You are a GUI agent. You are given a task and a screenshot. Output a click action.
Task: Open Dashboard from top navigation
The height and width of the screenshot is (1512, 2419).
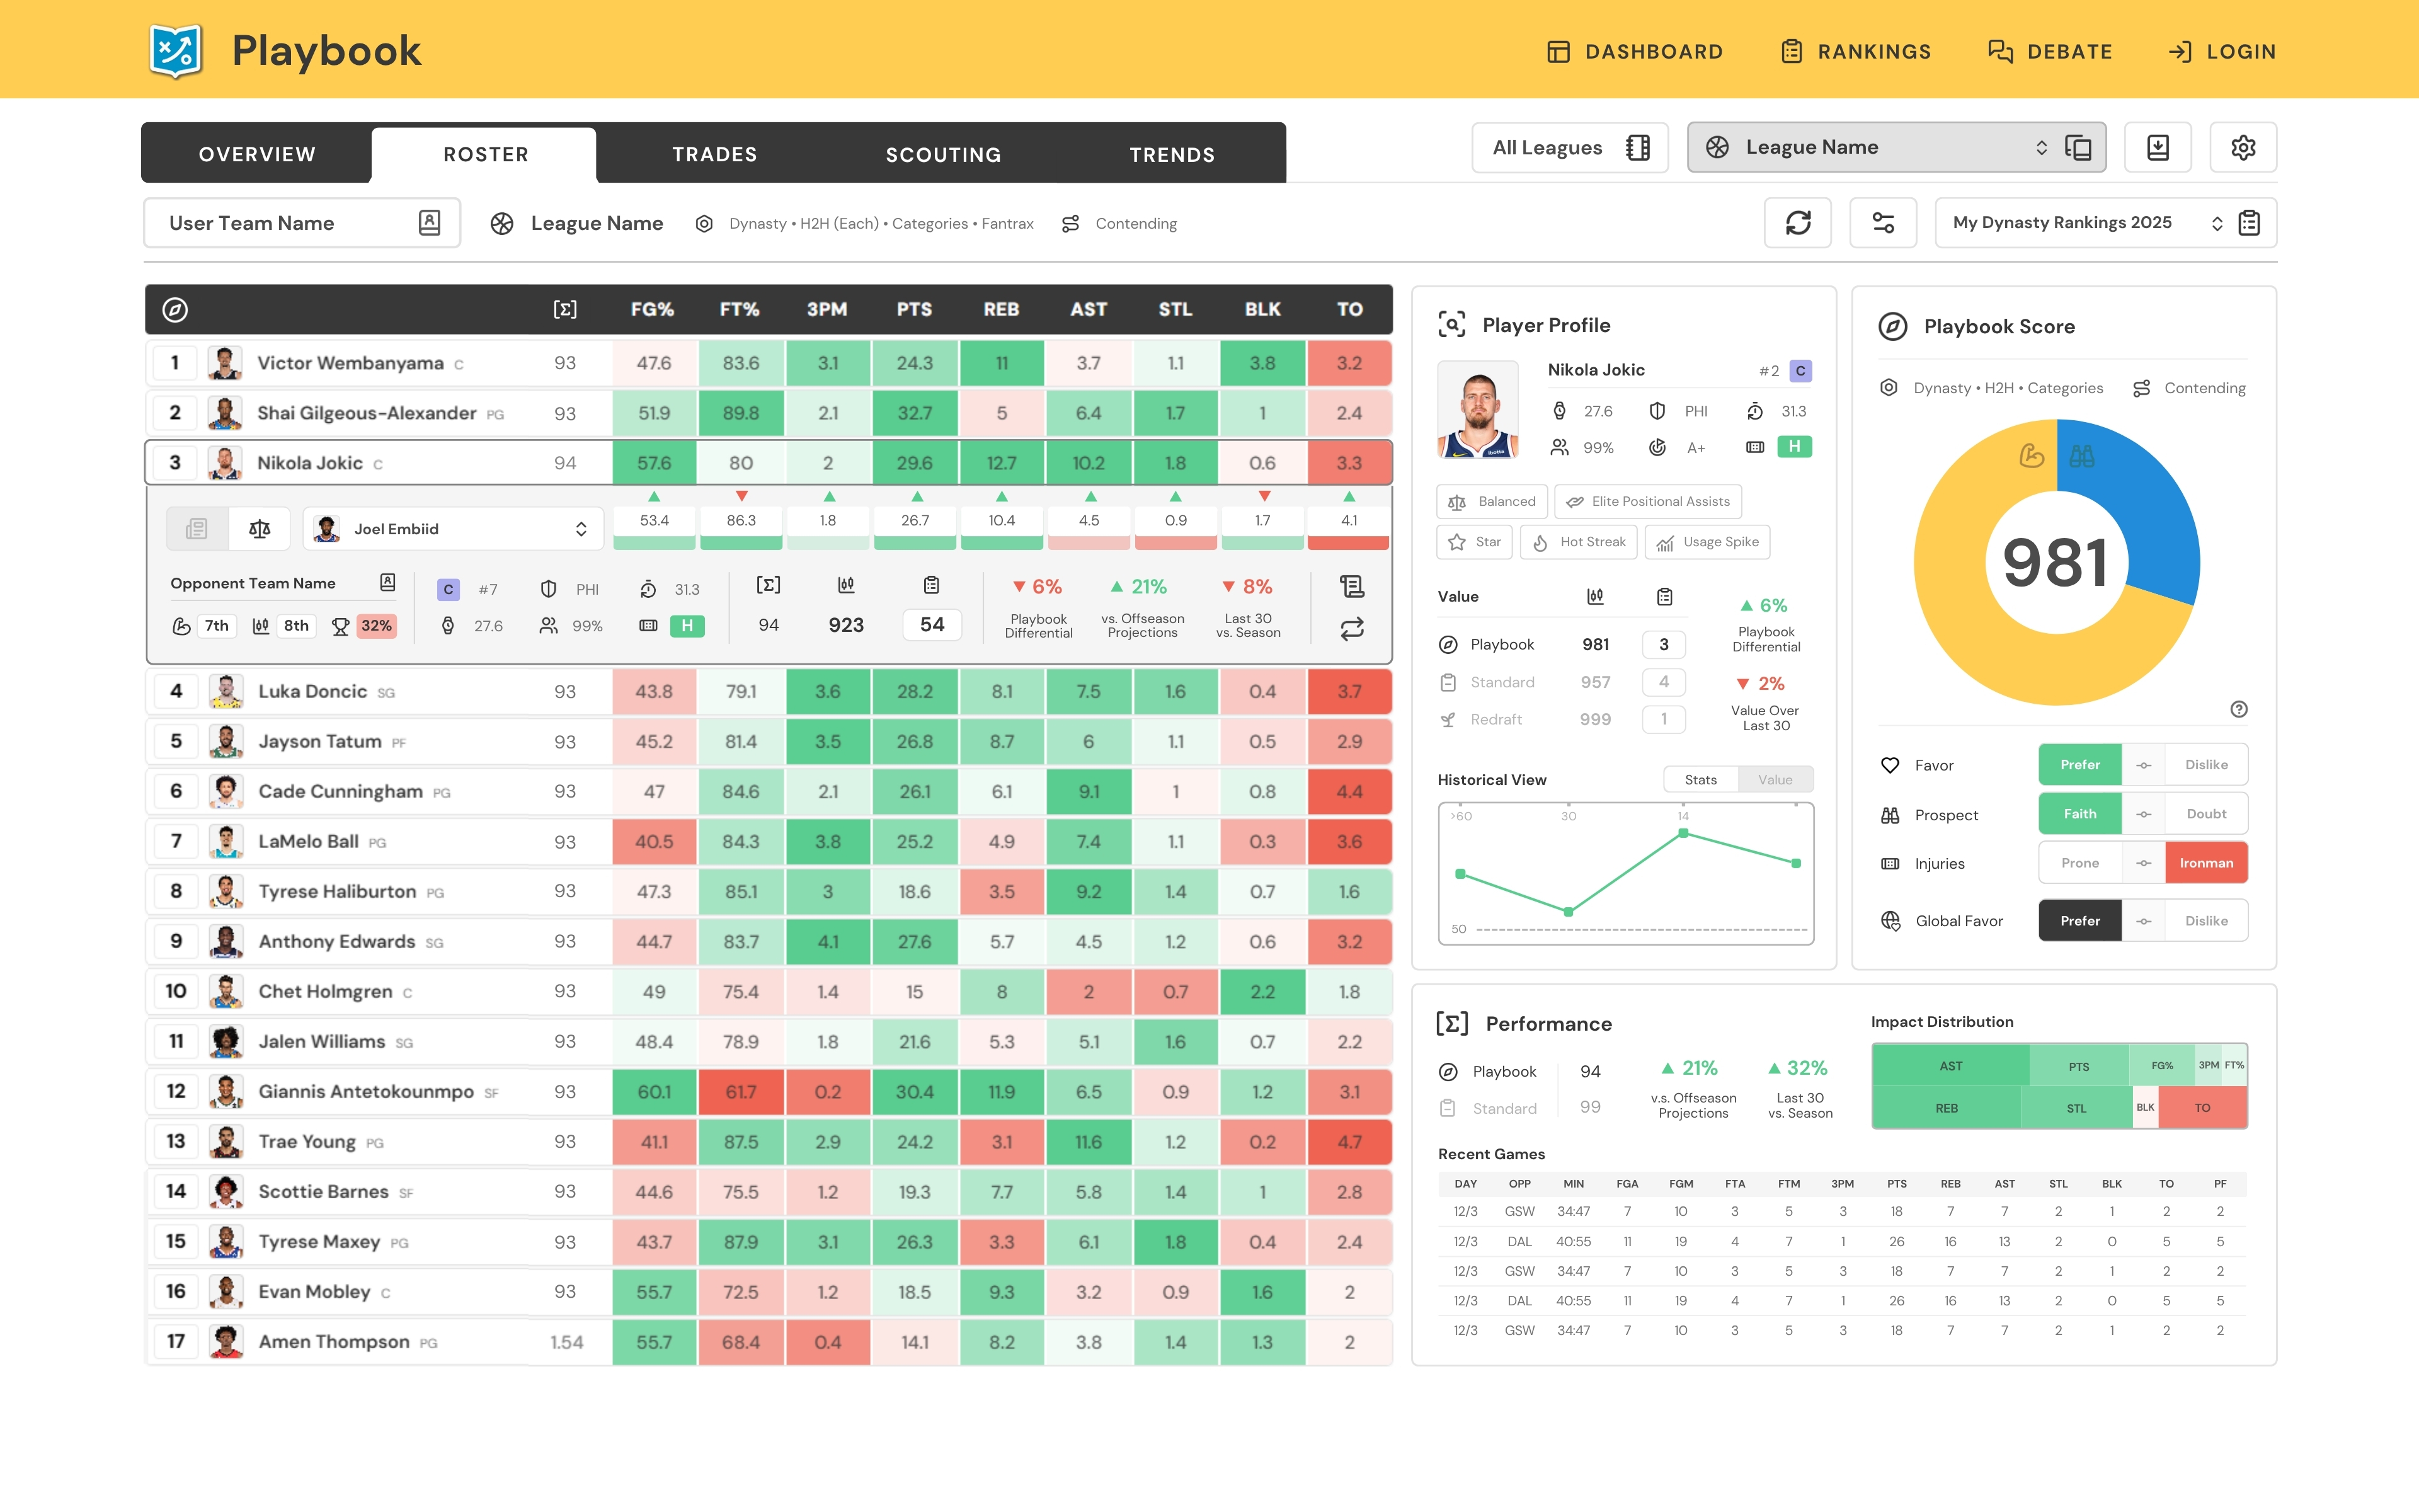pyautogui.click(x=1634, y=51)
